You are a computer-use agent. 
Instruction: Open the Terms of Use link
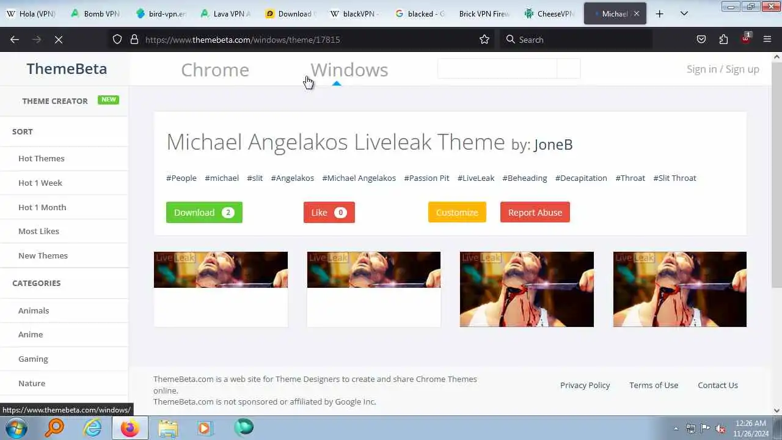[x=654, y=385]
